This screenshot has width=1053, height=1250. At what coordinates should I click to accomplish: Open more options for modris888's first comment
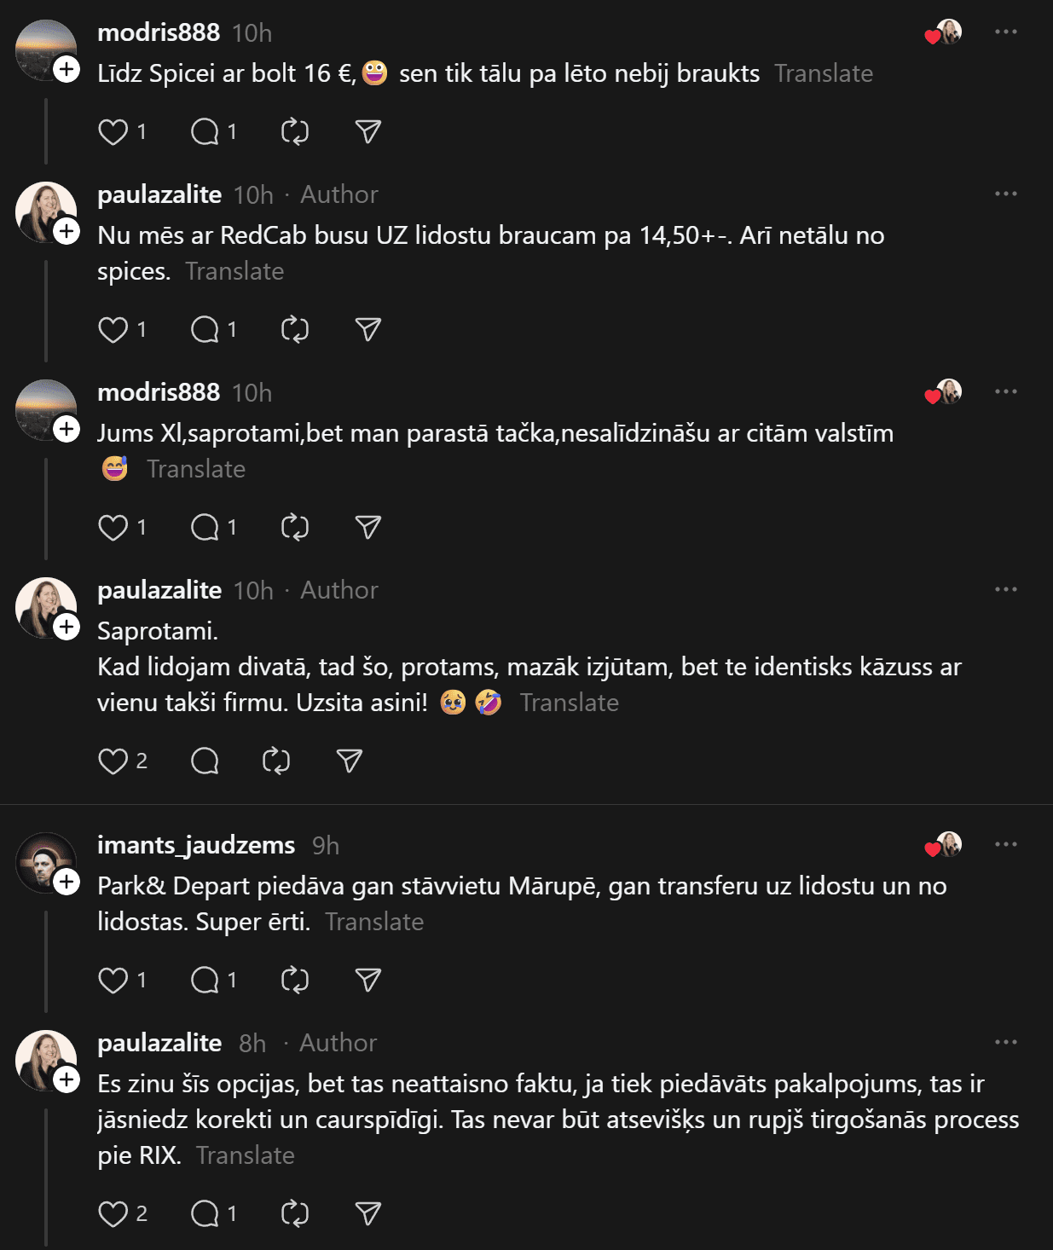click(1006, 32)
